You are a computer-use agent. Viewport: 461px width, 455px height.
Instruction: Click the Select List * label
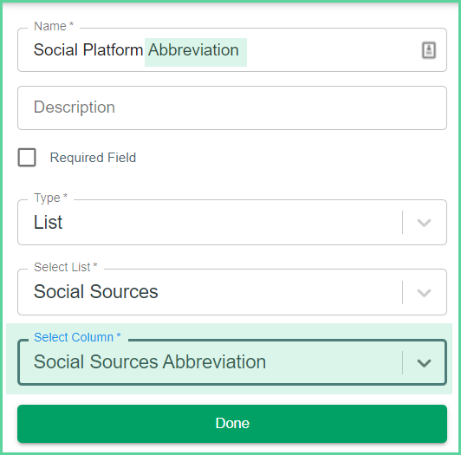pyautogui.click(x=66, y=267)
